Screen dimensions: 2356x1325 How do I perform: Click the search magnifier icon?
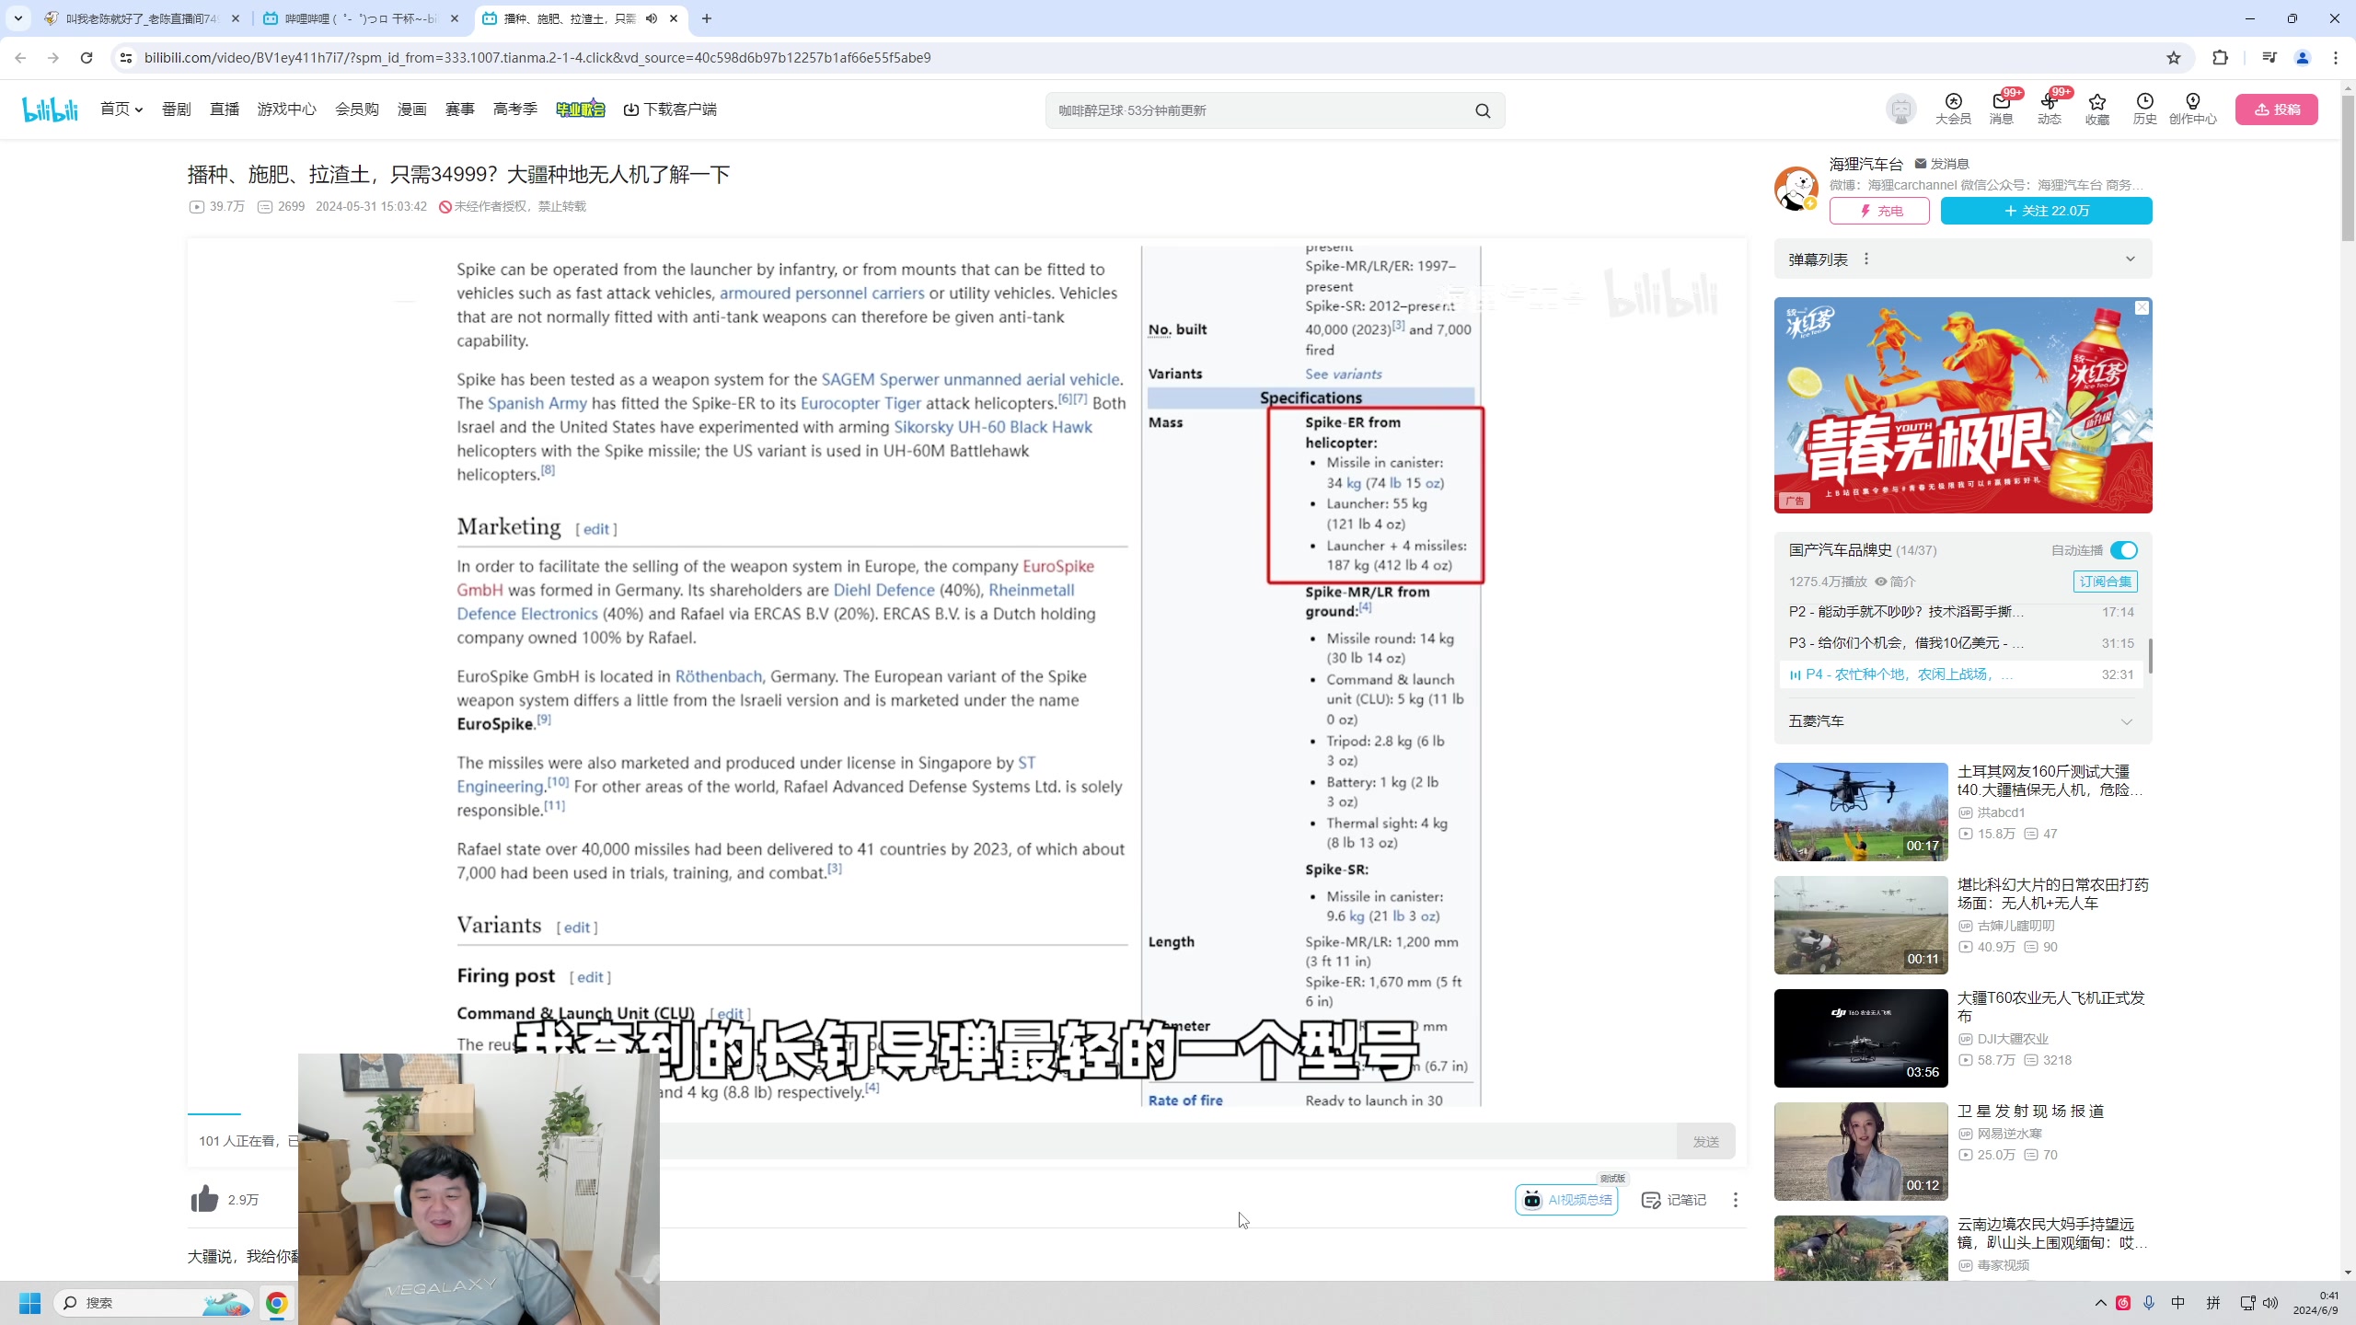click(1483, 110)
